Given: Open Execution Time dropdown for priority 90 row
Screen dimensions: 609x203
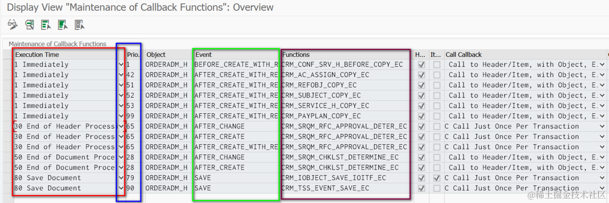Looking at the screenshot, I should pyautogui.click(x=121, y=188).
